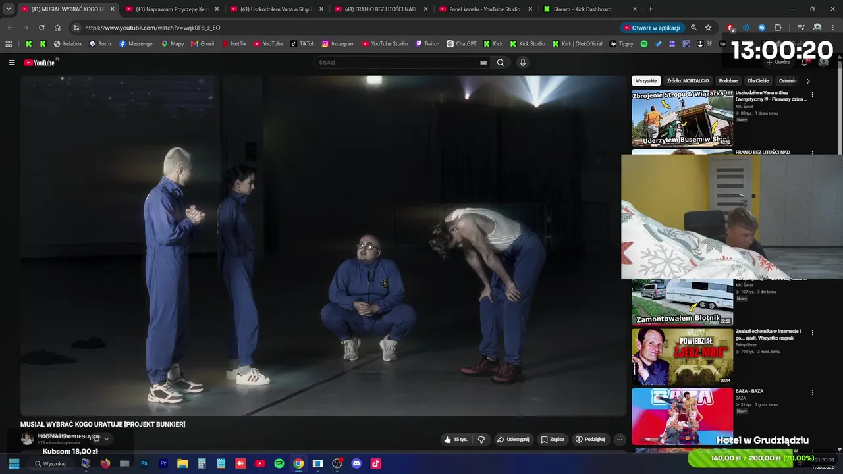Viewport: 843px width, 474px height.
Task: Switch to Panel kanału - YouTube Studio tab
Action: [x=485, y=9]
